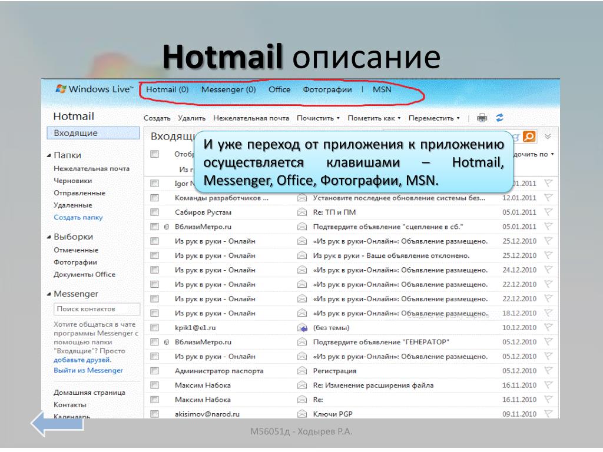
Task: Click the envelope icon beside the "ГЕНЕРАТОР" message
Action: (x=302, y=342)
